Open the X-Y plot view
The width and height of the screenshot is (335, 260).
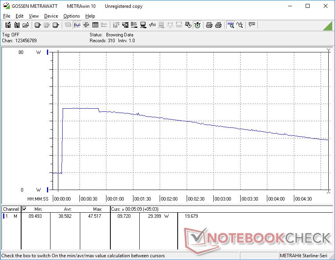coord(86,25)
